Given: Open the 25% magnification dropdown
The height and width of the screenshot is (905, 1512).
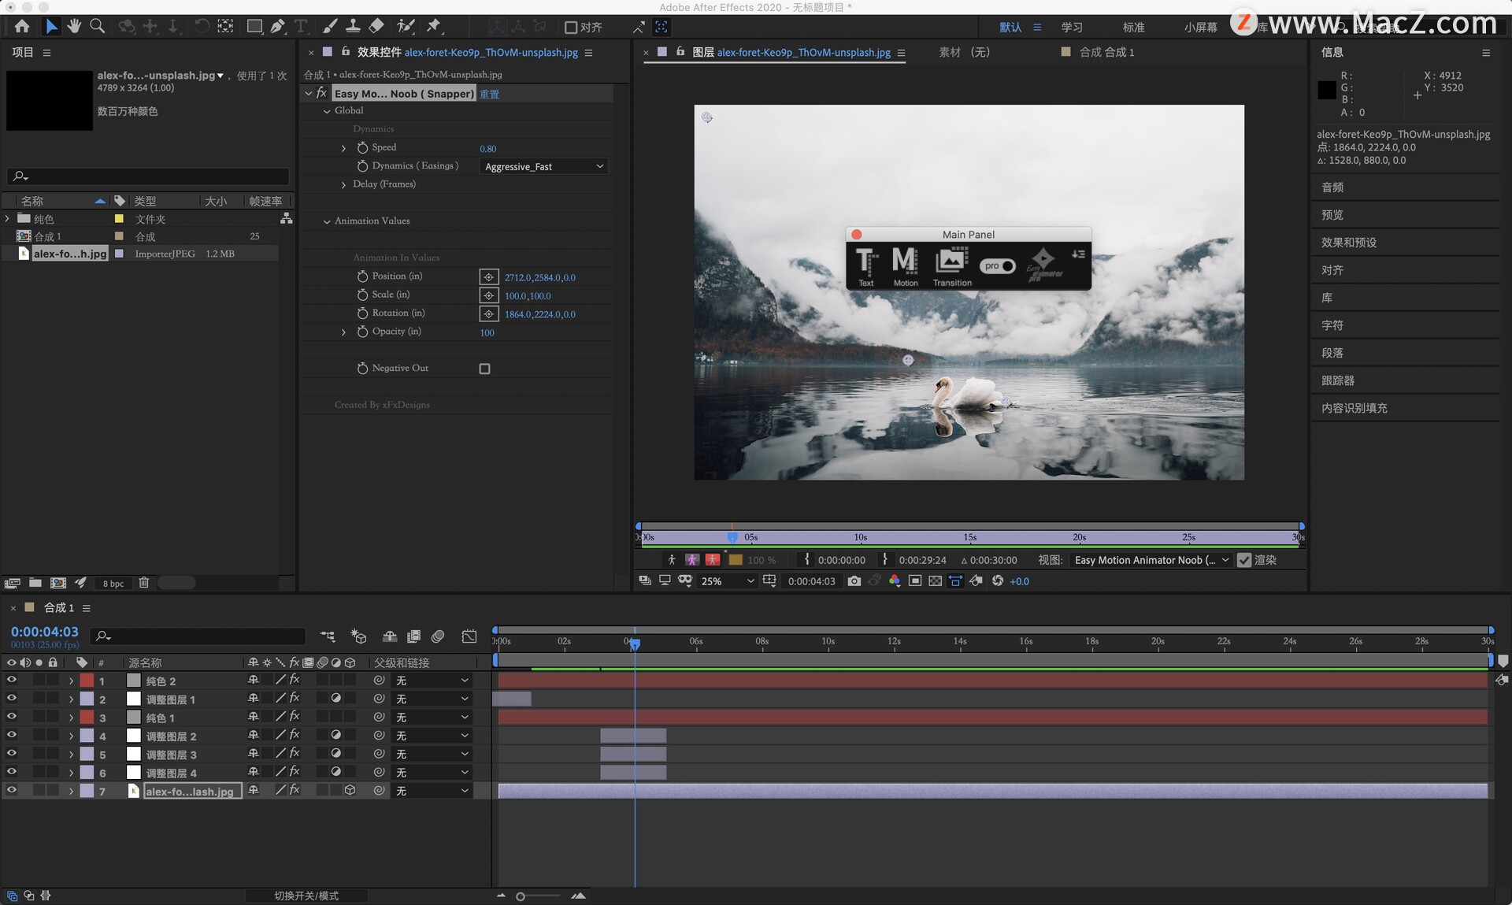Looking at the screenshot, I should [727, 581].
